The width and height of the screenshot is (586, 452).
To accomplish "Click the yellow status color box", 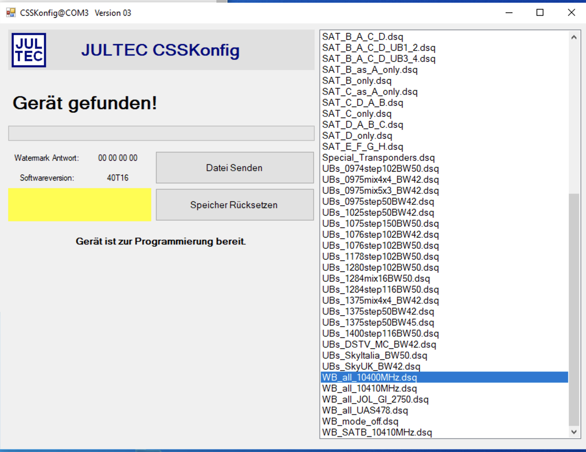I will click(79, 204).
